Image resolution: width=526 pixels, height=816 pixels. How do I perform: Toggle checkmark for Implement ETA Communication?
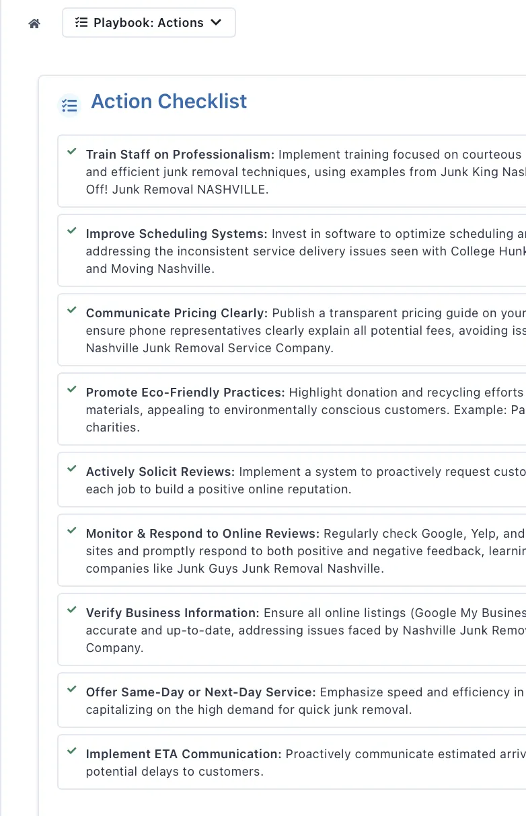click(72, 752)
